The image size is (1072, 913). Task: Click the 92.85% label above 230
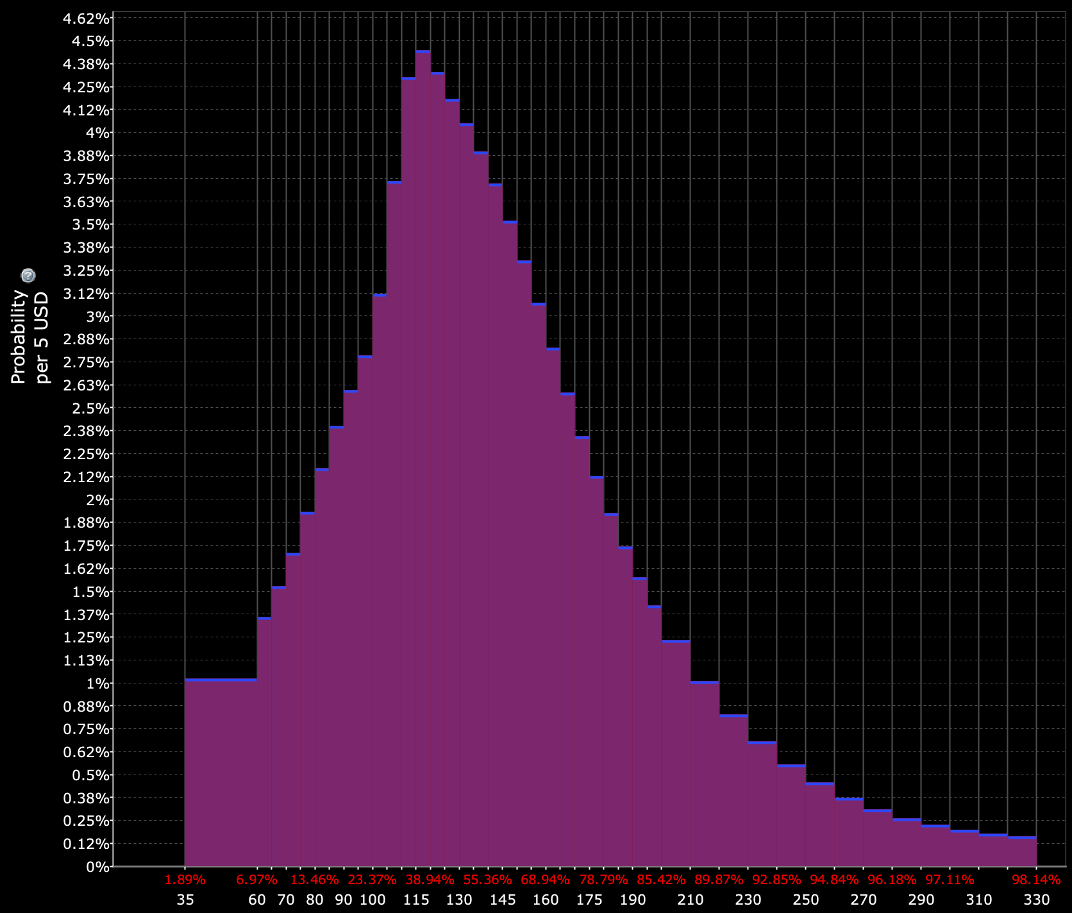pyautogui.click(x=776, y=880)
